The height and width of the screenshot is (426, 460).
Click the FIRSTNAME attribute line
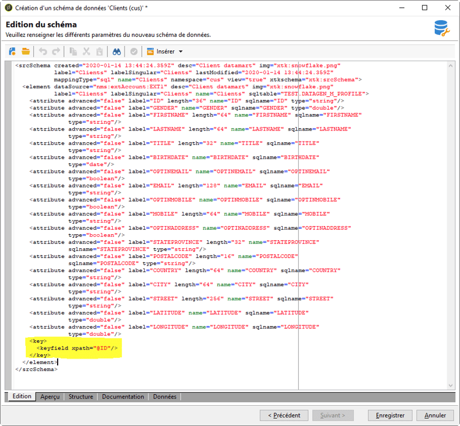pos(196,115)
